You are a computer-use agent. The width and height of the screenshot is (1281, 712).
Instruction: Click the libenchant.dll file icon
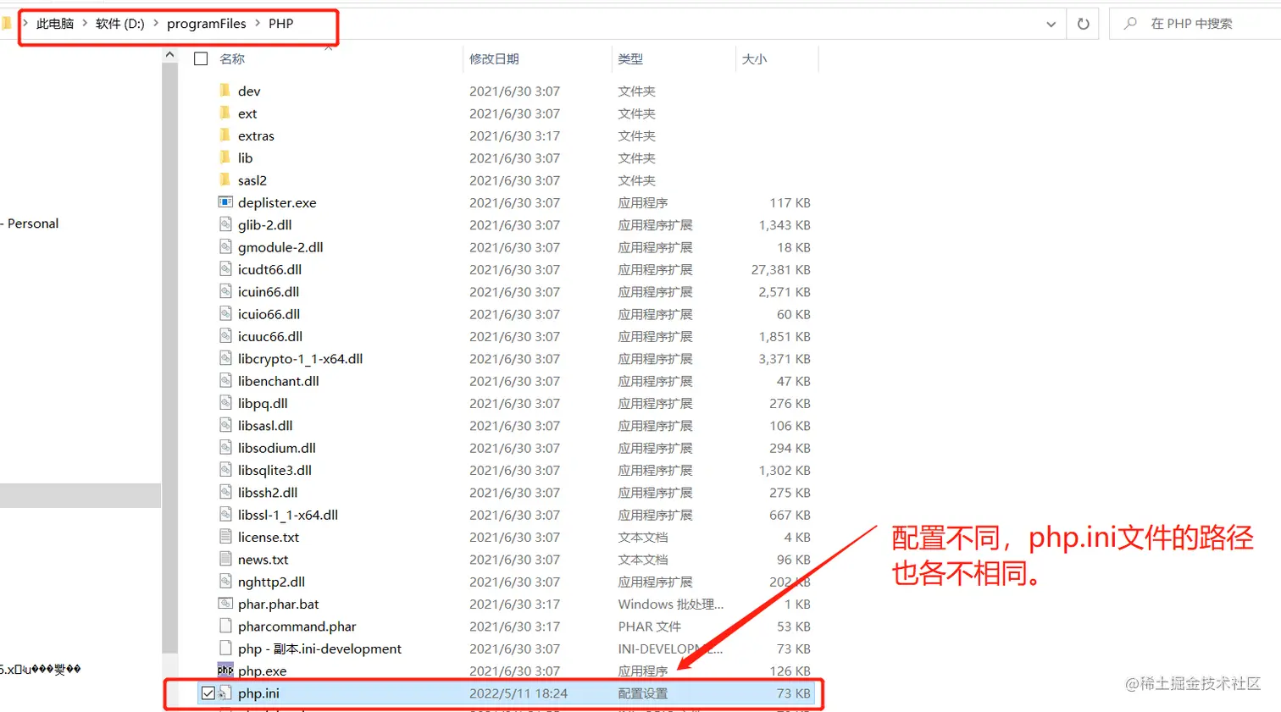click(x=225, y=380)
